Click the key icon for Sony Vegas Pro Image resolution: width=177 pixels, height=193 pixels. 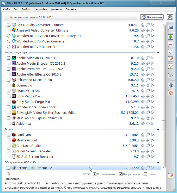point(148,96)
